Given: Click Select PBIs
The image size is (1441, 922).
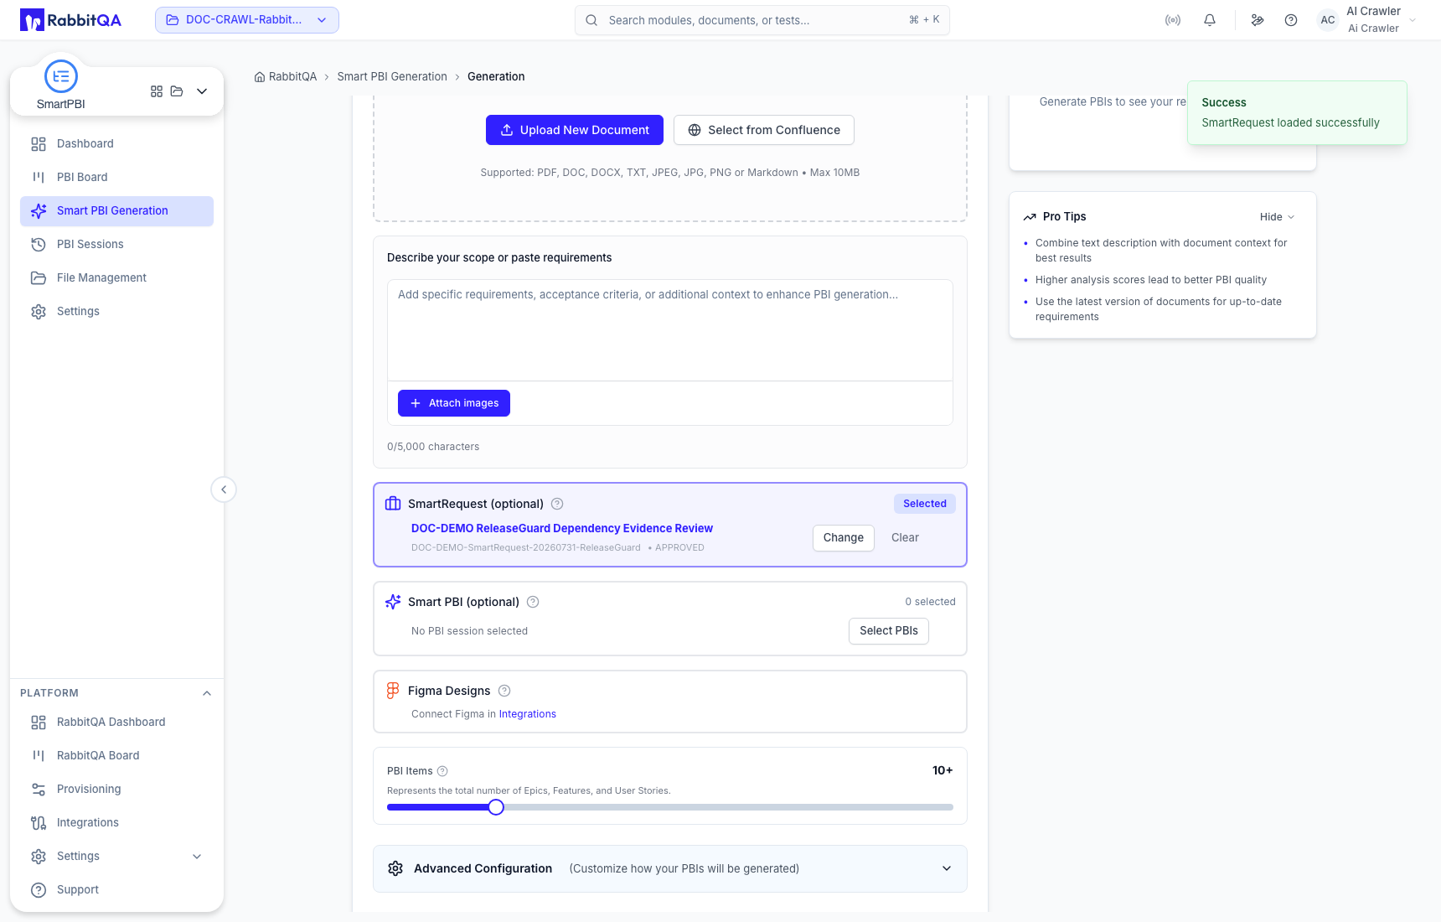Looking at the screenshot, I should tap(889, 631).
